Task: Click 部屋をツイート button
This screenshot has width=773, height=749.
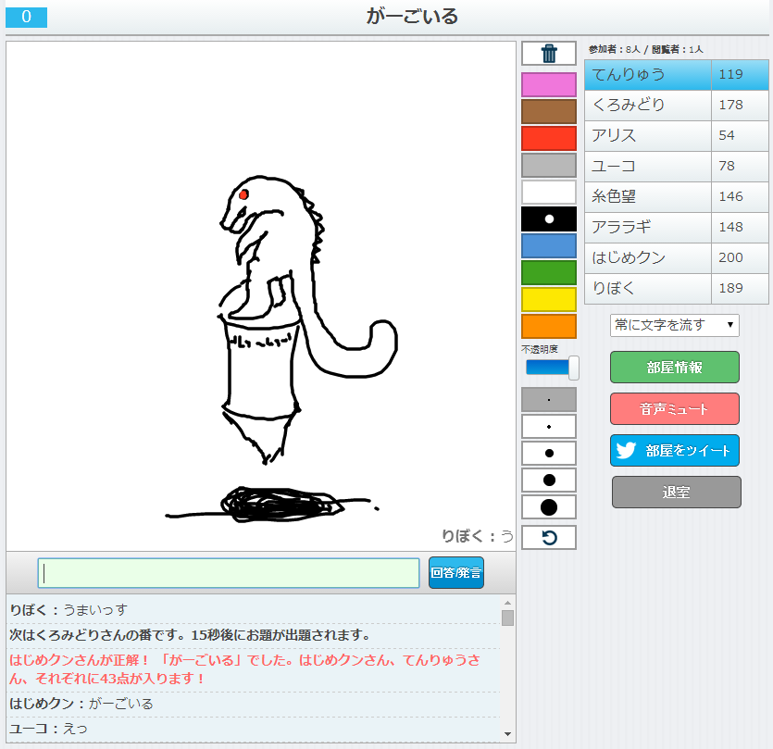Action: [x=674, y=450]
